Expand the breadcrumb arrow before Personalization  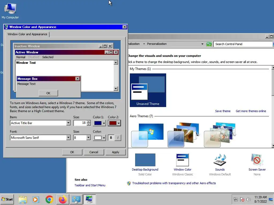point(144,44)
